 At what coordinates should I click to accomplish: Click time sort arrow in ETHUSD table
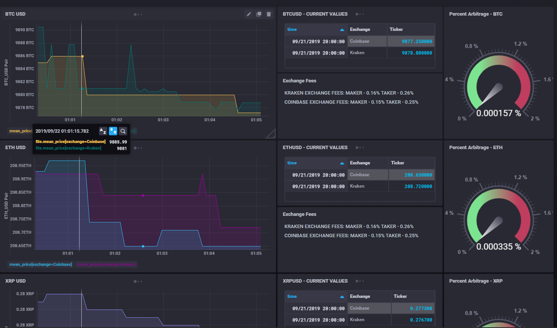tap(342, 163)
